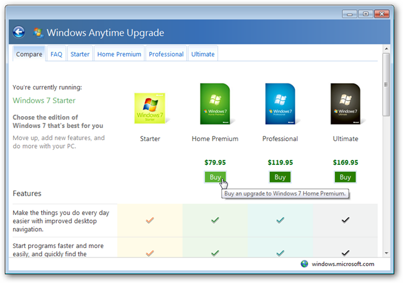The height and width of the screenshot is (283, 403).
Task: Click the blue back arrow button
Action: coord(19,32)
